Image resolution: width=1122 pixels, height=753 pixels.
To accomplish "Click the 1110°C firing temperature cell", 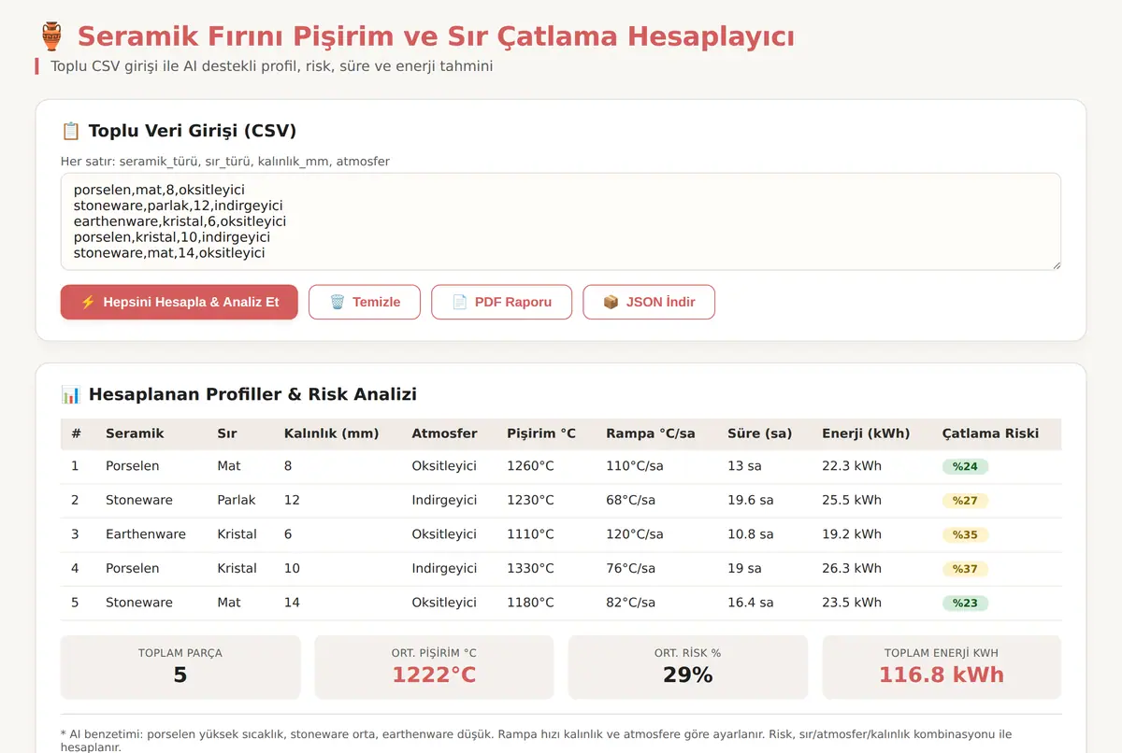I will click(530, 534).
